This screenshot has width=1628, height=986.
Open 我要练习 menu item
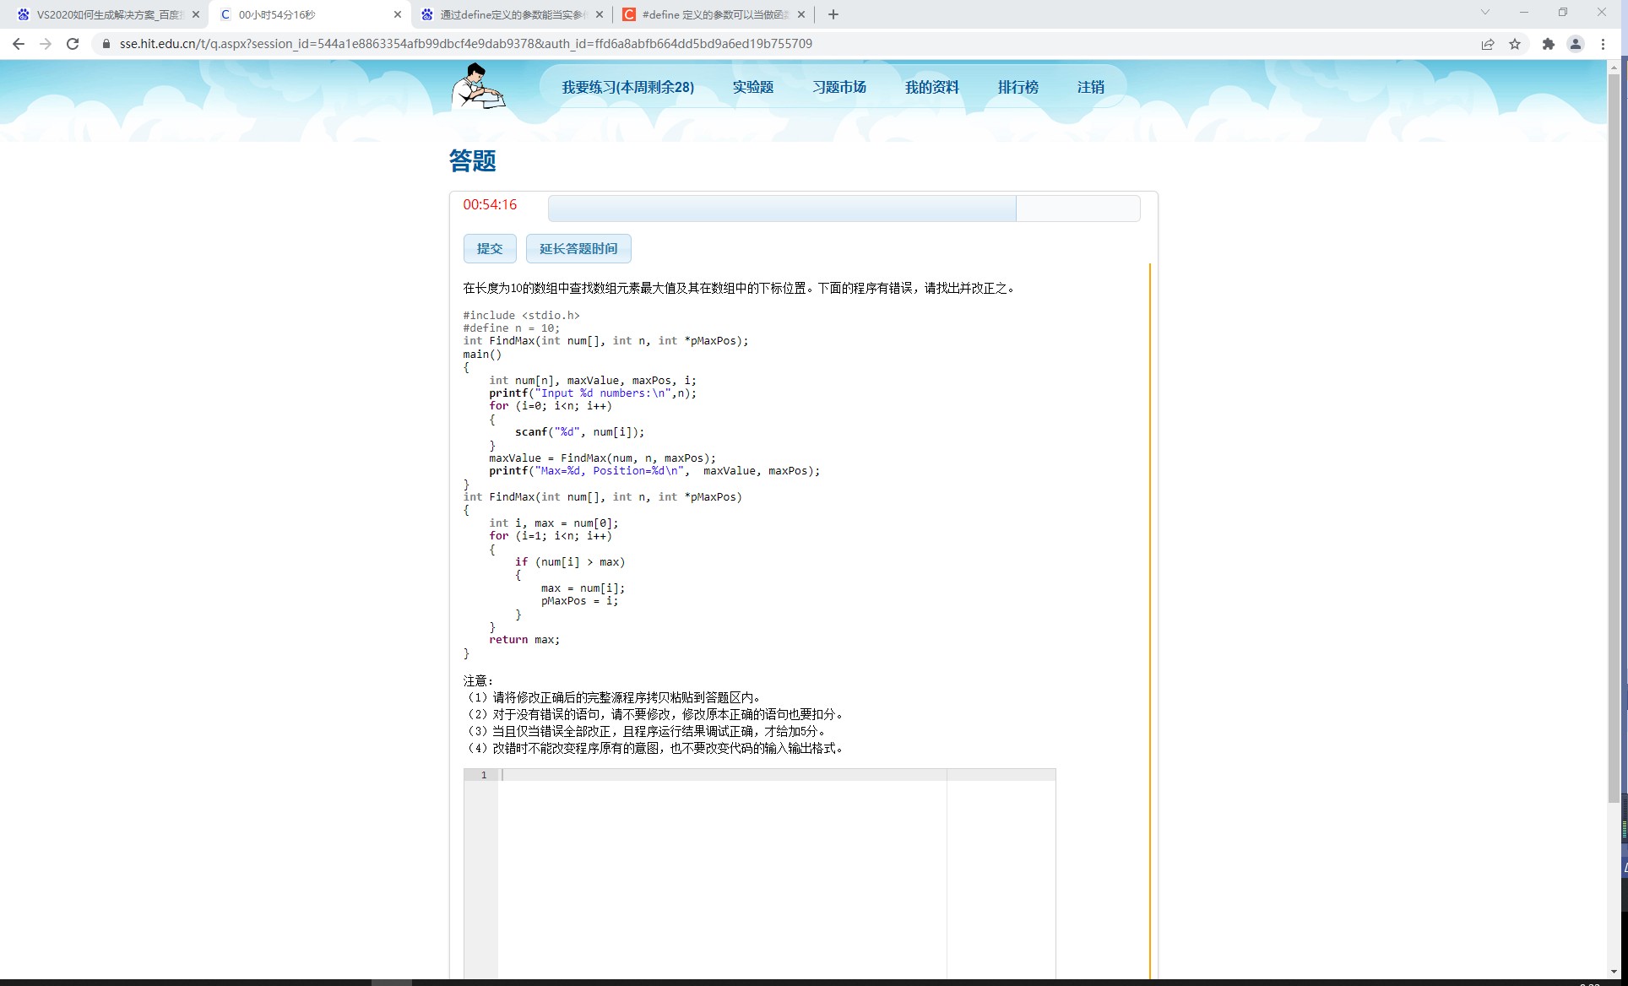(x=627, y=87)
